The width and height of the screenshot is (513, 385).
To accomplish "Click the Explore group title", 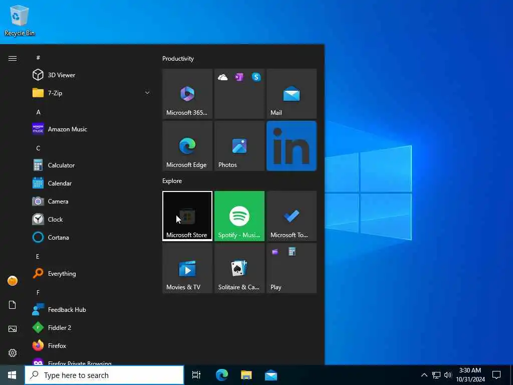I will 172,180.
